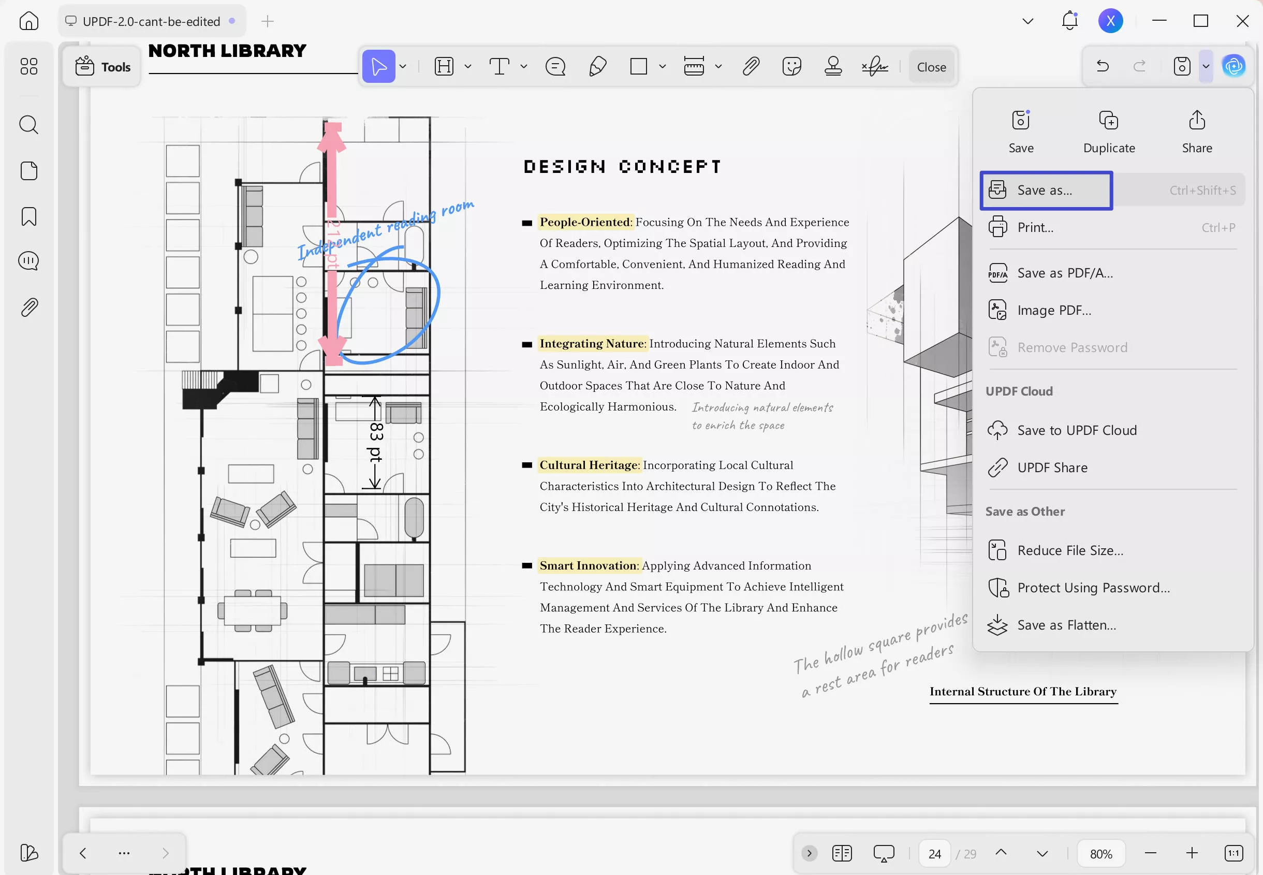Select Reduce File Size... menu entry
This screenshot has height=875, width=1263.
tap(1069, 550)
